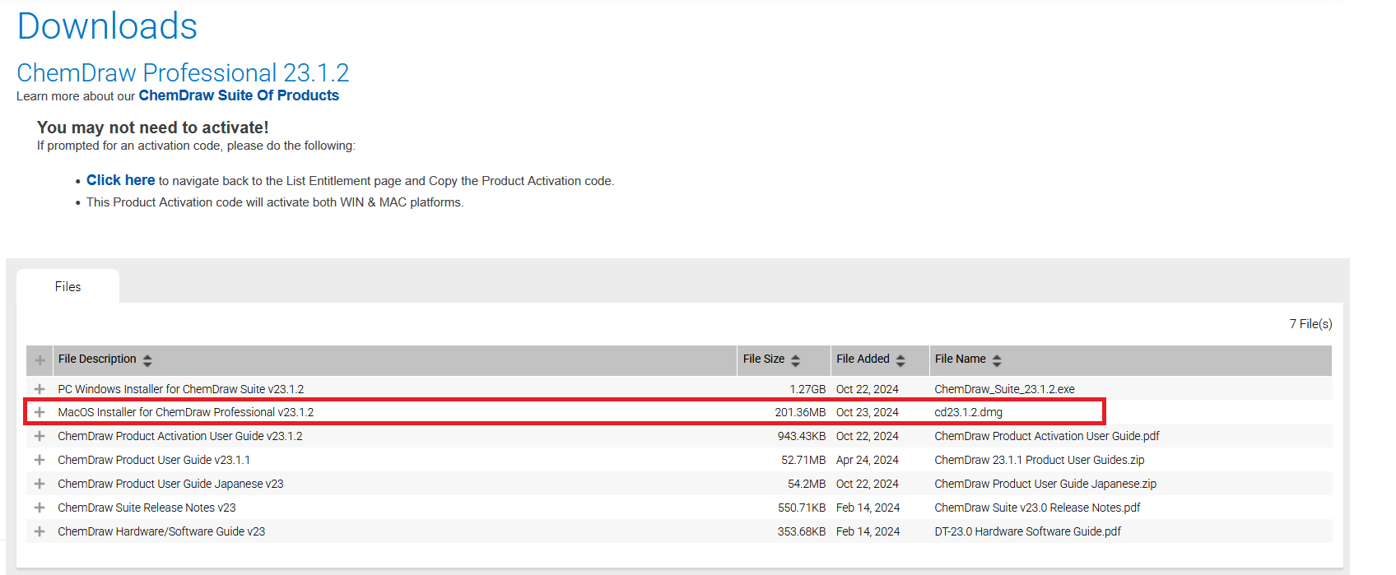Image resolution: width=1396 pixels, height=575 pixels.
Task: Click ChemDraw Product Activation User Guide.pdf
Action: tap(1047, 436)
